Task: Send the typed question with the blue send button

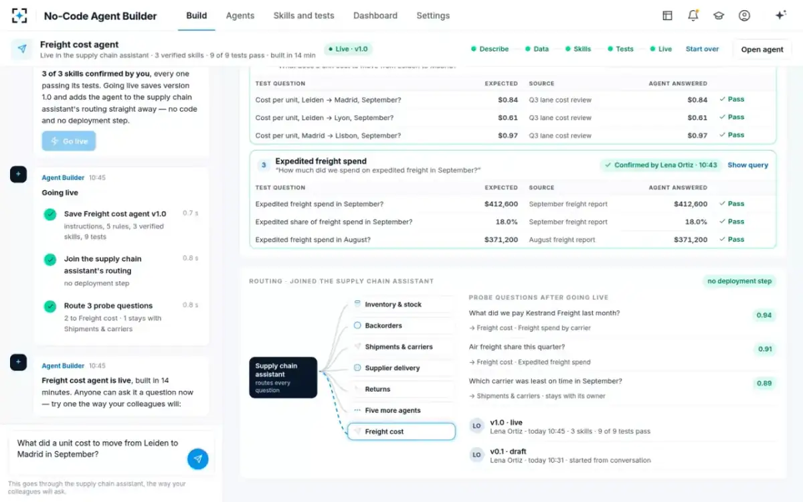Action: tap(197, 458)
